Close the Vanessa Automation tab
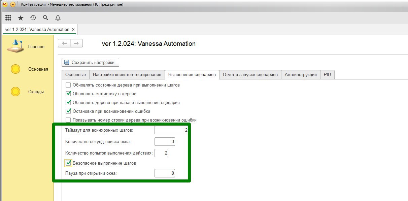The height and width of the screenshot is (201, 408). (74, 29)
